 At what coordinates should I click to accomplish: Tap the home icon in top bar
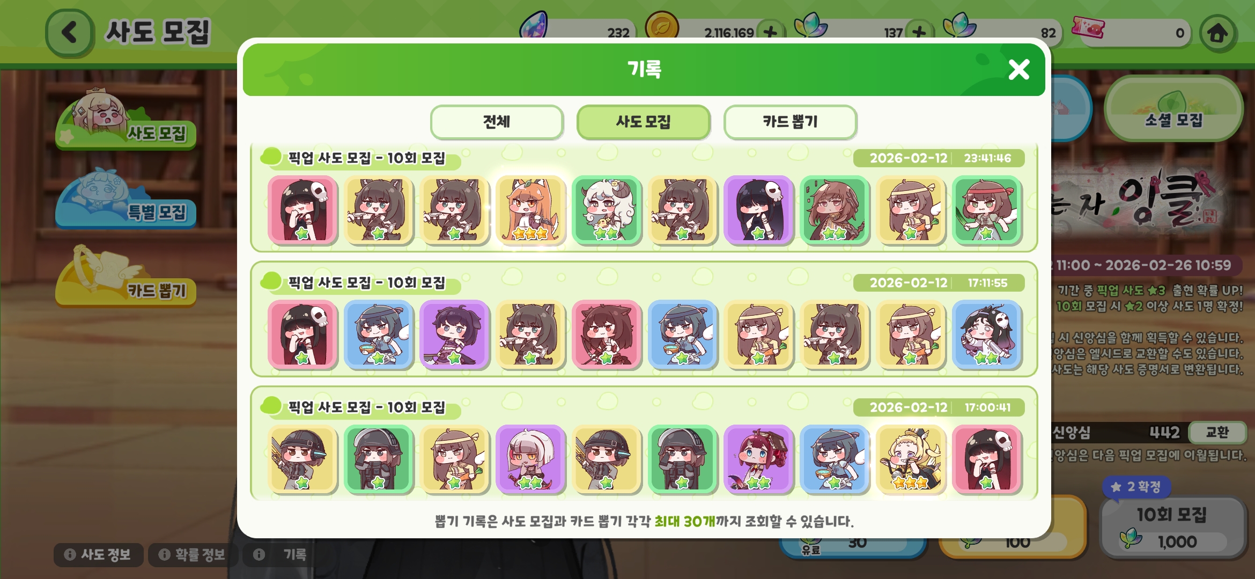(x=1217, y=34)
